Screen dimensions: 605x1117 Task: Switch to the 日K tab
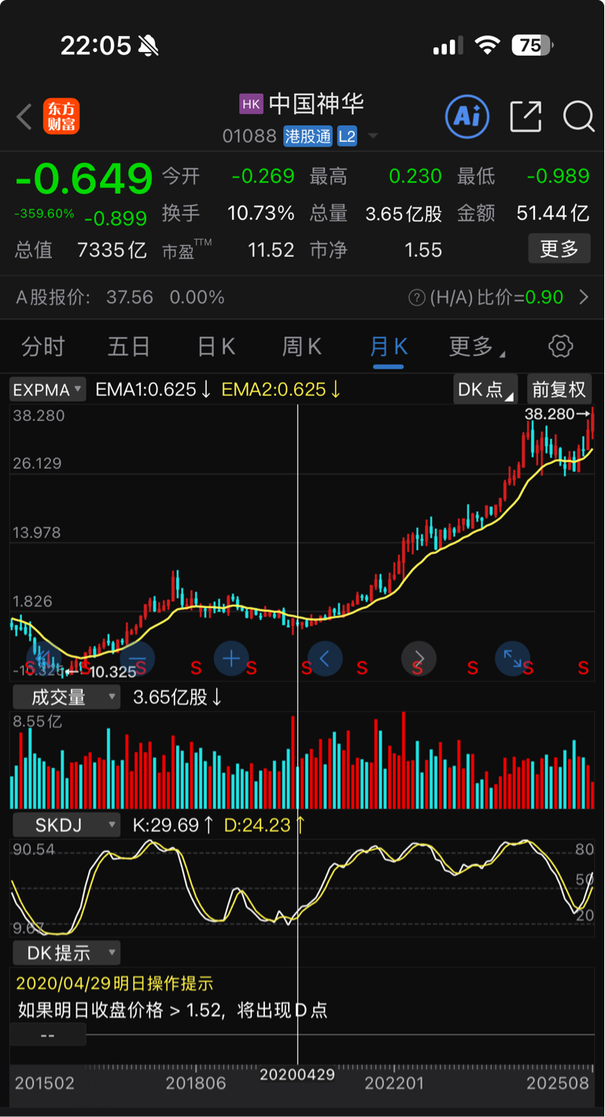tap(216, 346)
